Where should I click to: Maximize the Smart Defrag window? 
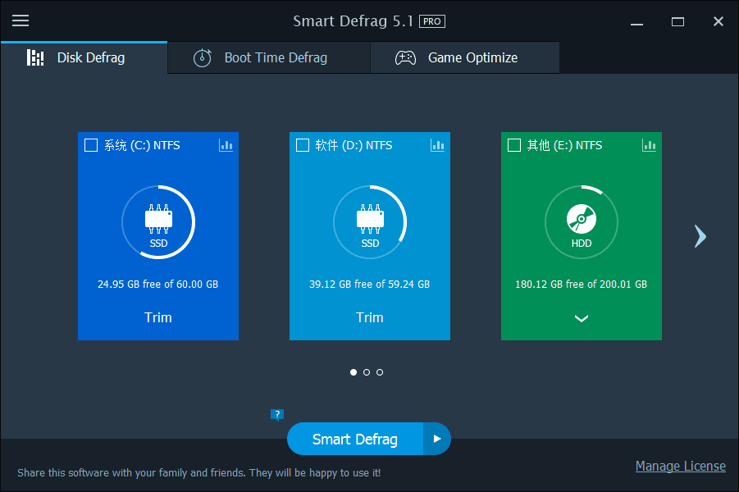pyautogui.click(x=677, y=21)
